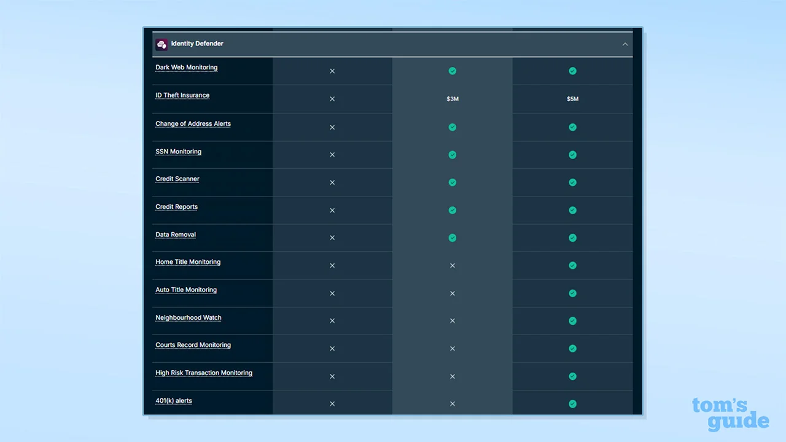Click the checkmark for Change of Address Alerts
Viewport: 786px width, 442px height.
pos(453,127)
